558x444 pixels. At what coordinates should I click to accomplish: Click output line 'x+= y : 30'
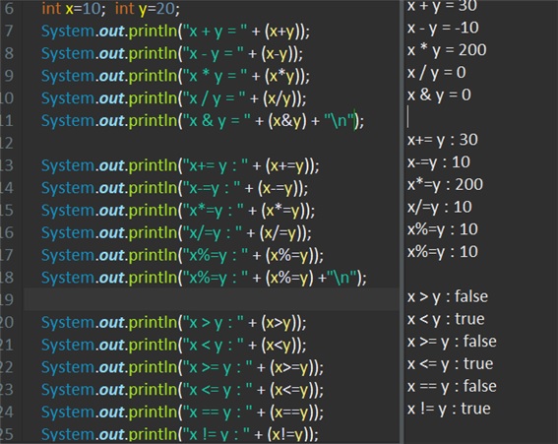[x=442, y=140]
